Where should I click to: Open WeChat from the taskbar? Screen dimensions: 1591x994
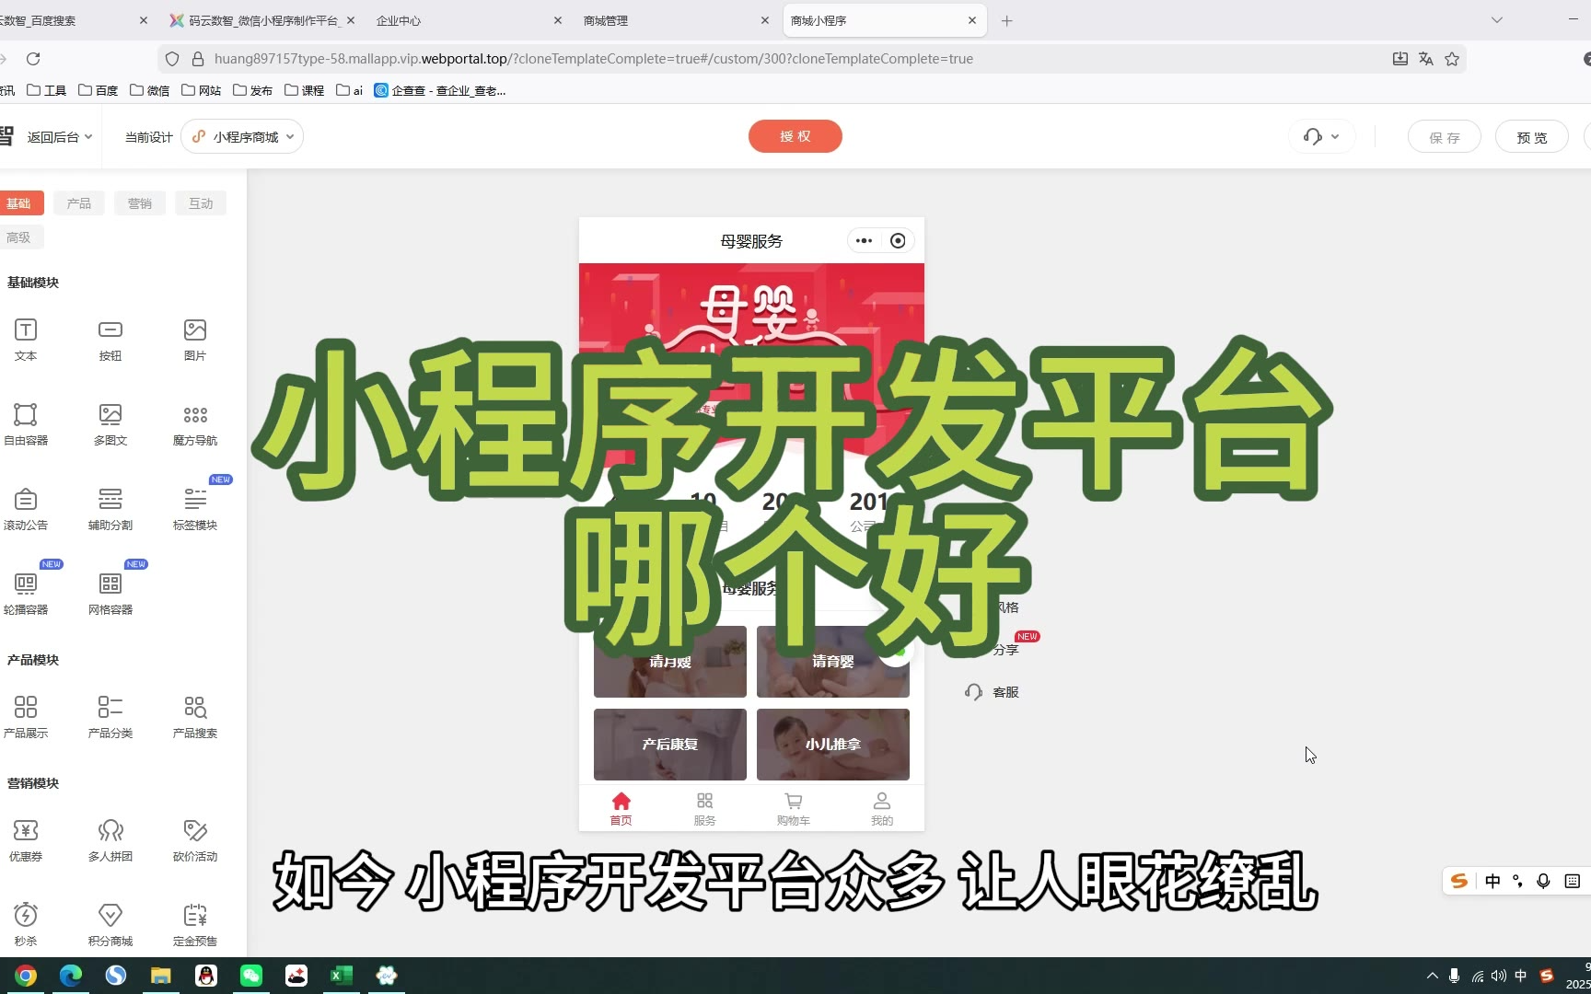[251, 976]
